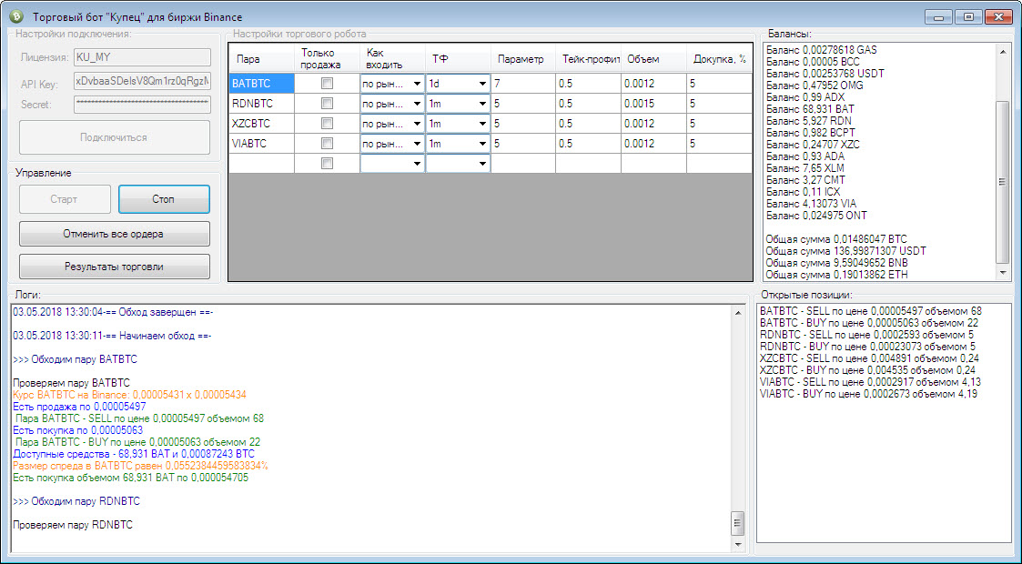Click the Параметр column header
The width and height of the screenshot is (1022, 564).
[521, 59]
